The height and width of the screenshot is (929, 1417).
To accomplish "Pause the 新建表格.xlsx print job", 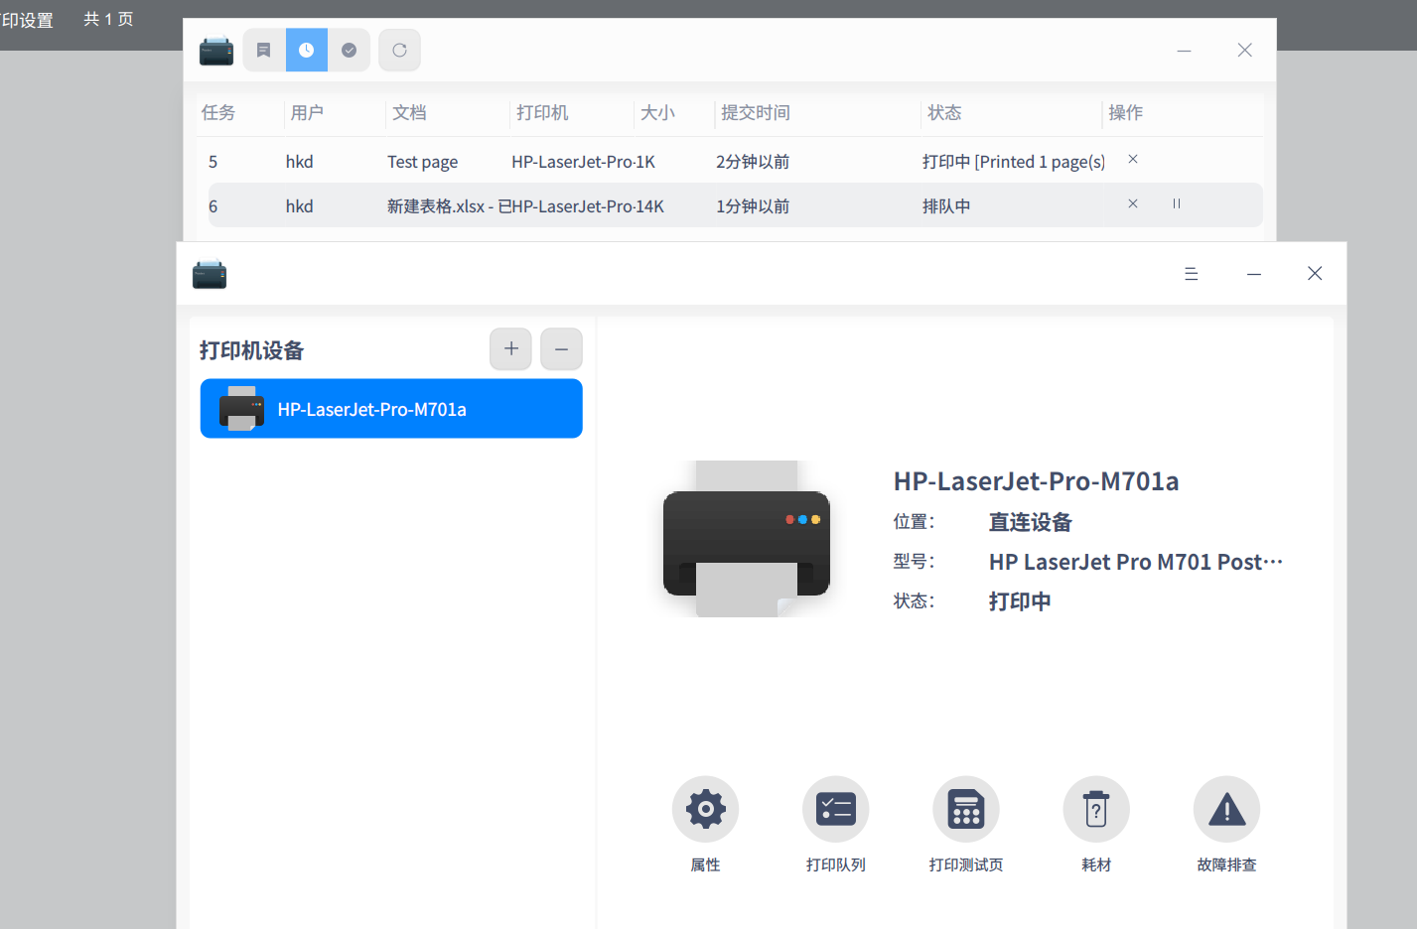I will [x=1176, y=203].
